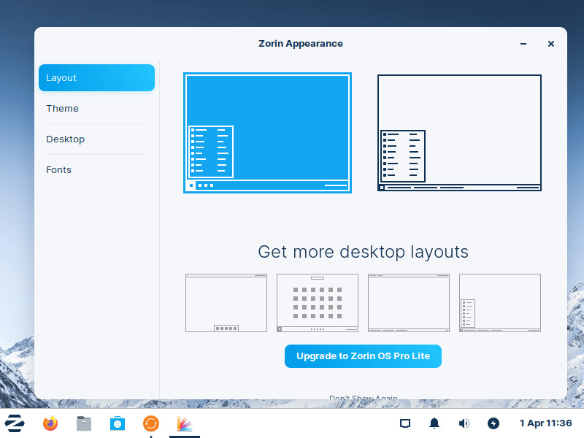Click the app grid layout preview
584x438 pixels.
[x=318, y=303]
